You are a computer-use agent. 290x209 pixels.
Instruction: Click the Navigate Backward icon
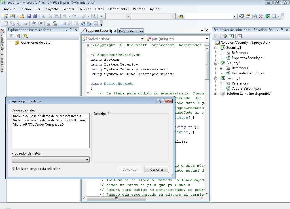tap(84, 16)
